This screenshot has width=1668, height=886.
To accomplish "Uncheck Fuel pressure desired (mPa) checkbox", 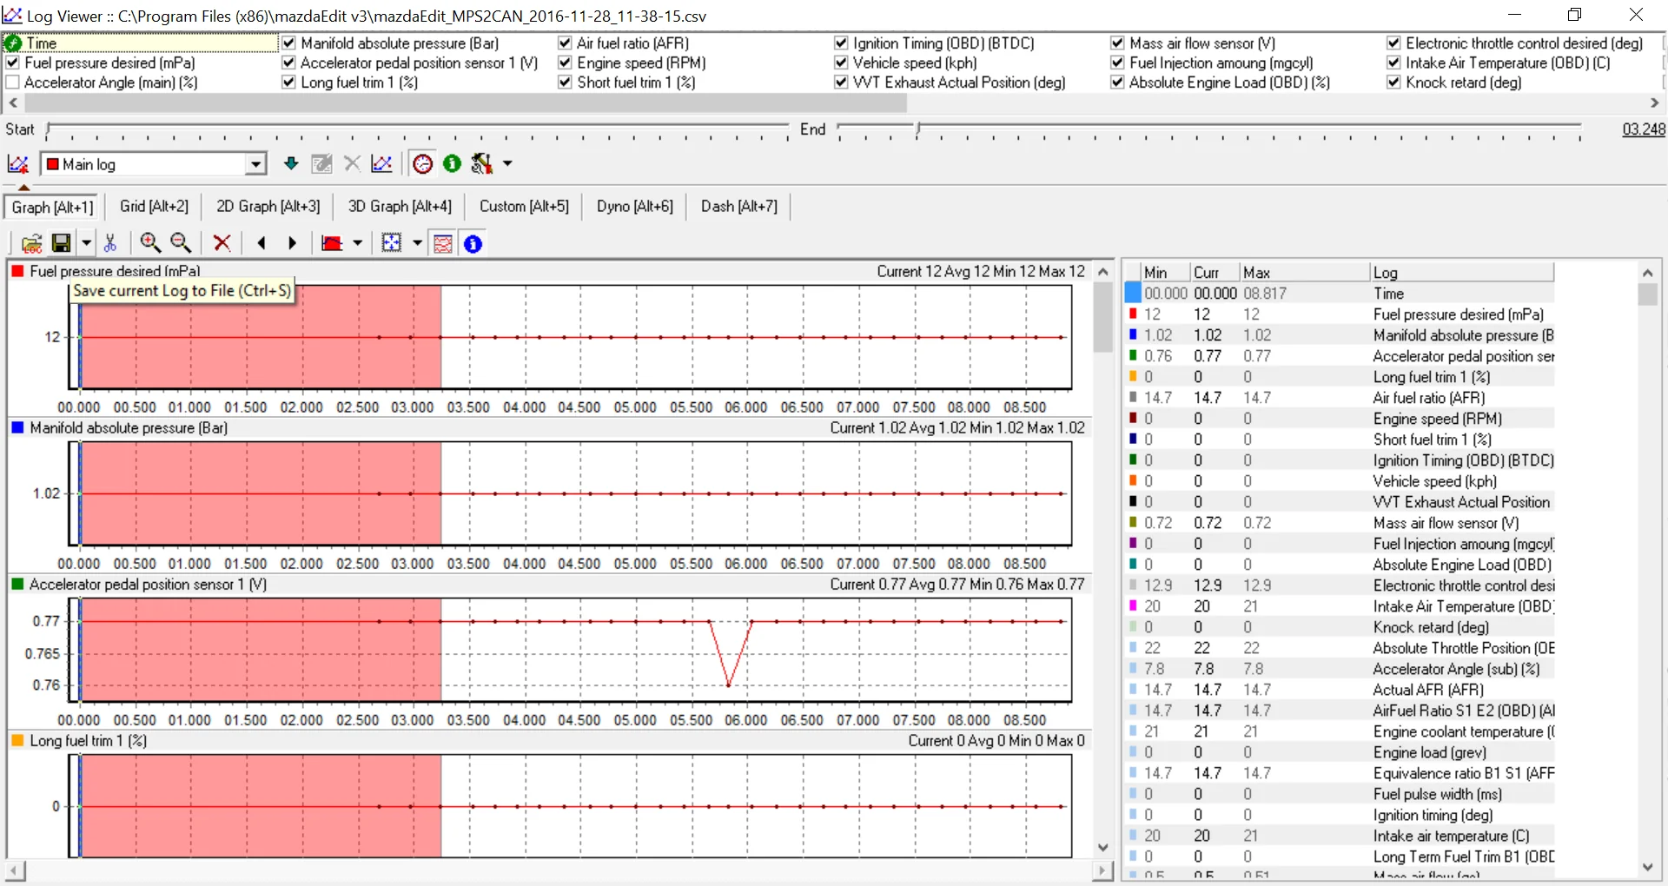I will (x=13, y=63).
